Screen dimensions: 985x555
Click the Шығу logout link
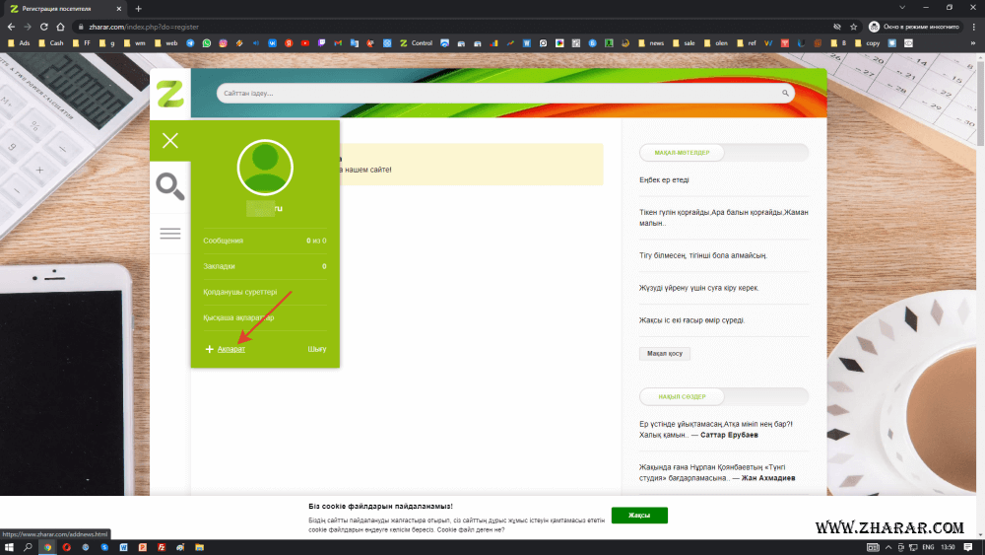pos(316,349)
